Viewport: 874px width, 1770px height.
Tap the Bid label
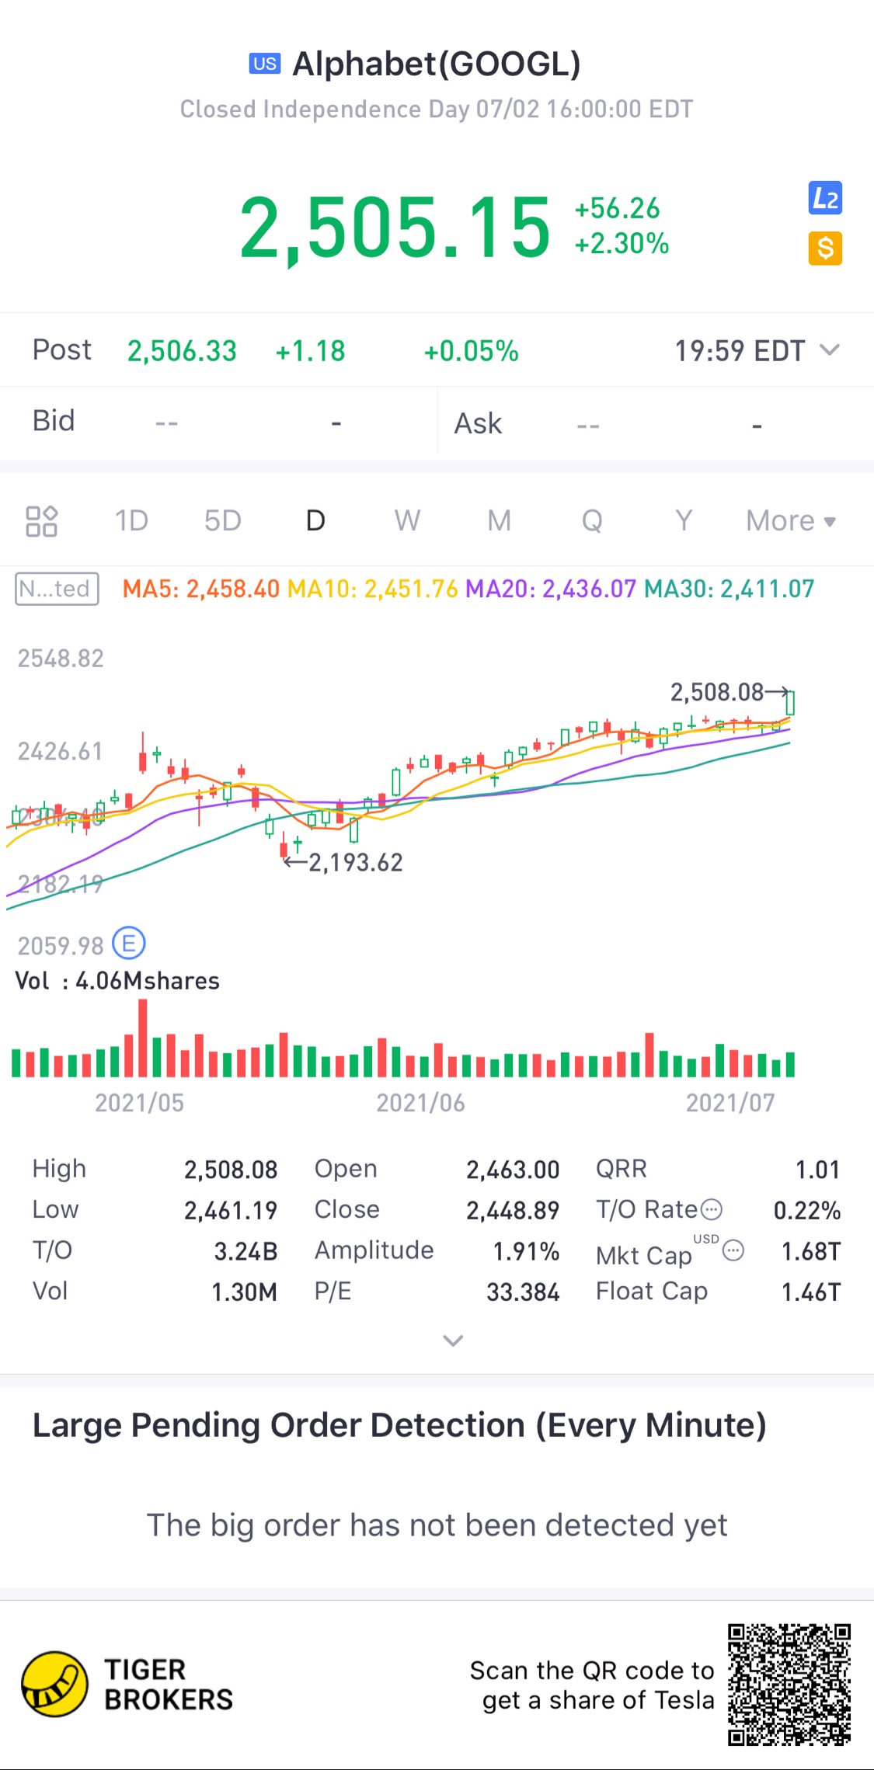(54, 421)
